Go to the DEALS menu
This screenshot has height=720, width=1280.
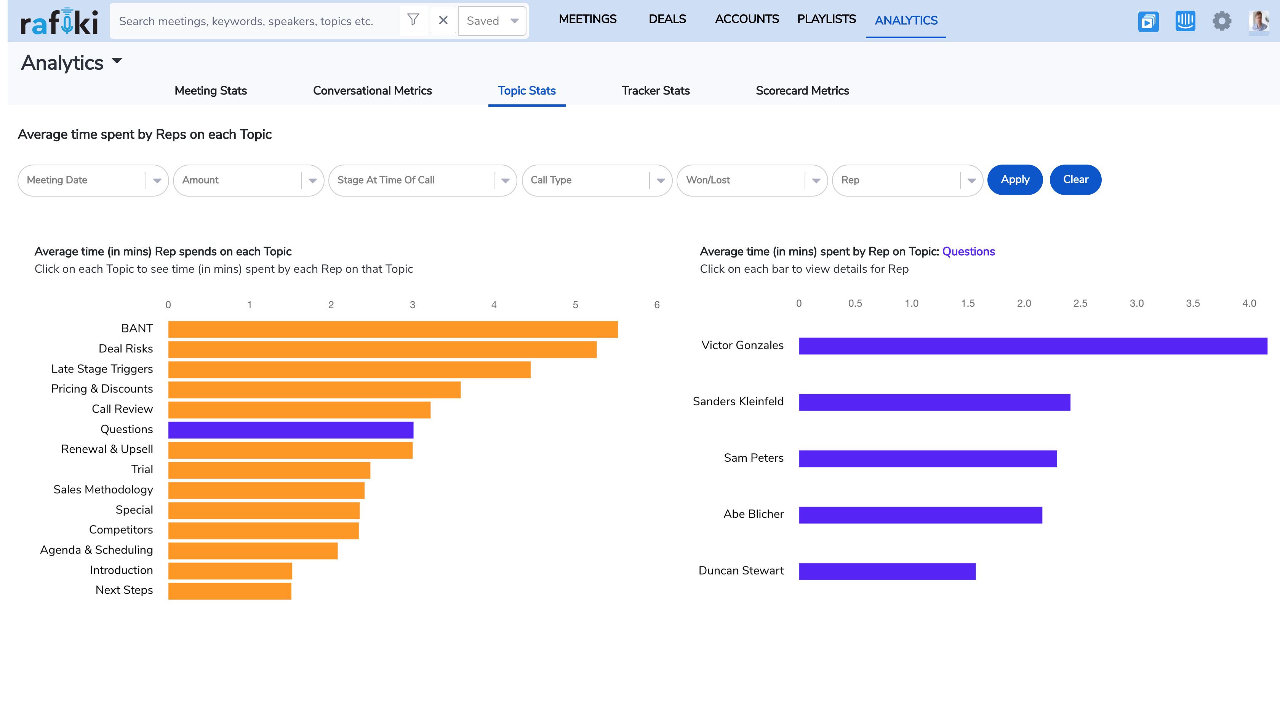pos(667,19)
